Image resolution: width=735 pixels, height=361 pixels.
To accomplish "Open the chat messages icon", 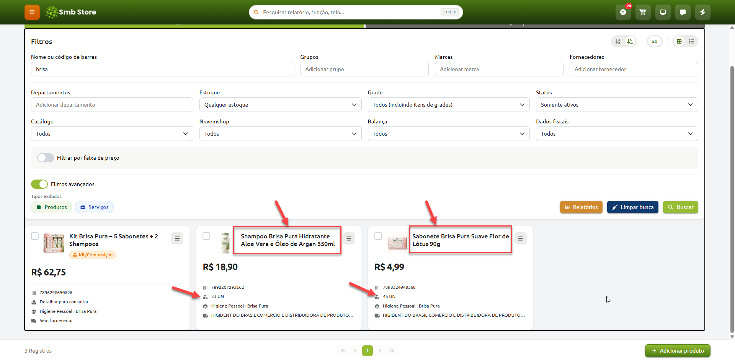I will click(x=683, y=12).
